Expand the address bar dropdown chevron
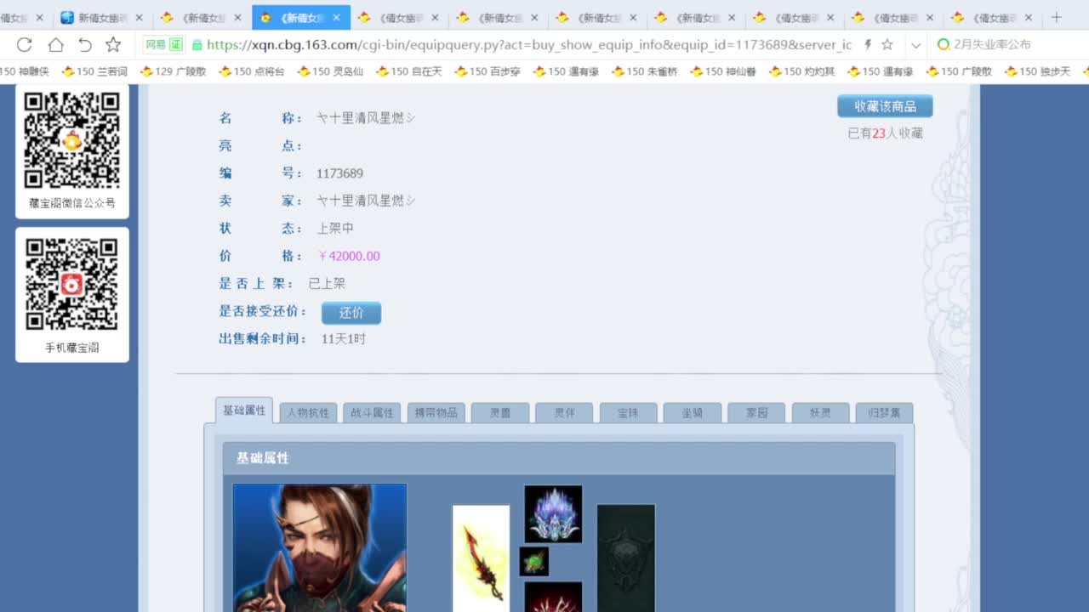This screenshot has height=612, width=1089. point(915,45)
